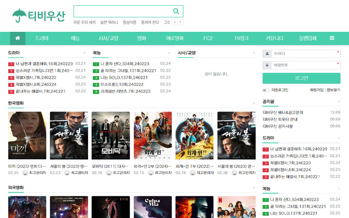
Task: Open the 동맹업체 menu tab
Action: click(x=308, y=38)
